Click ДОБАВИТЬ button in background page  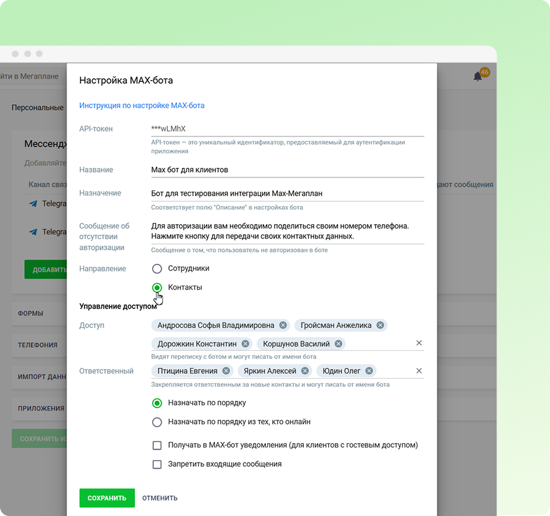(45, 269)
